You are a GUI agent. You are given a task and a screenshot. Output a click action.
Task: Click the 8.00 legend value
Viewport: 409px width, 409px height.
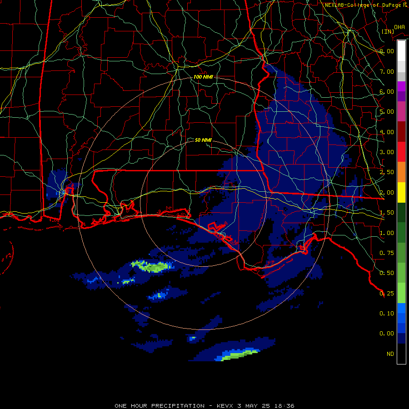click(x=387, y=51)
